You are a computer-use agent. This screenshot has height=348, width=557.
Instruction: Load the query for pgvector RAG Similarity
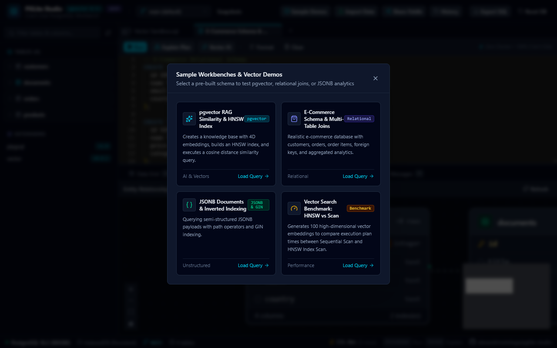[253, 176]
